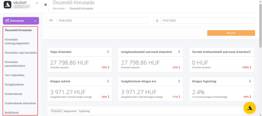Click the chart icon on Elemzések button
The width and height of the screenshot is (262, 116).
pyautogui.click(x=7, y=21)
